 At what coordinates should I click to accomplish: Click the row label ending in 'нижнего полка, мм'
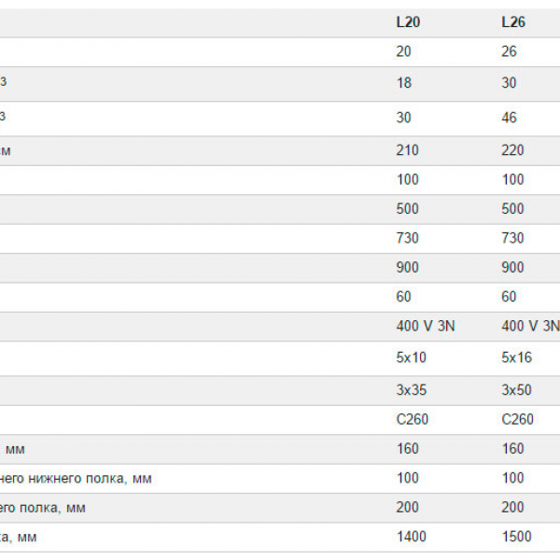(x=76, y=479)
